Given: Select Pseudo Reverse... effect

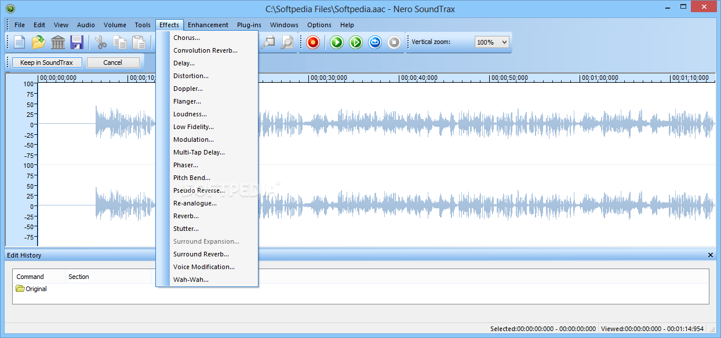Looking at the screenshot, I should pos(207,190).
